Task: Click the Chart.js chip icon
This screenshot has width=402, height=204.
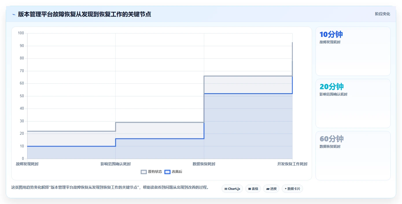Action: pyautogui.click(x=226, y=189)
